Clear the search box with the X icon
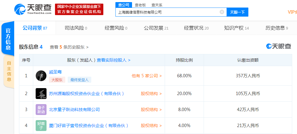 pos(222,12)
